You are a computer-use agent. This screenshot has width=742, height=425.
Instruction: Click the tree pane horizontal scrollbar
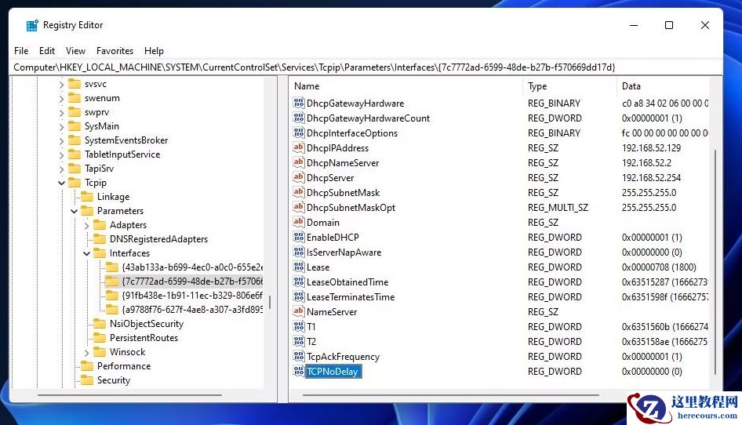tap(129, 394)
